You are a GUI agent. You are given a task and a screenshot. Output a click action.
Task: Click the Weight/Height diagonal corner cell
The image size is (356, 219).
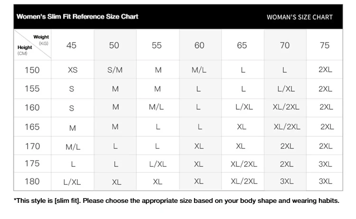pos(32,45)
